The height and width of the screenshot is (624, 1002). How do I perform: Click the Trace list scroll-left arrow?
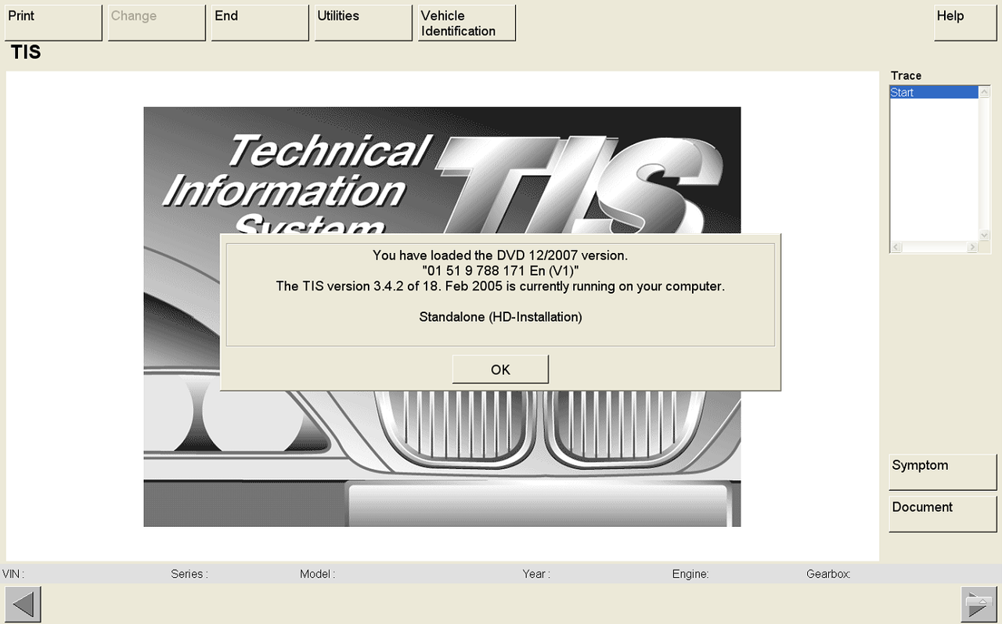click(896, 247)
